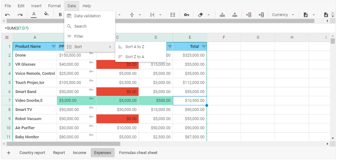This screenshot has height=160, width=337.
Task: Click the eraser clear icon
Action: point(201,15)
